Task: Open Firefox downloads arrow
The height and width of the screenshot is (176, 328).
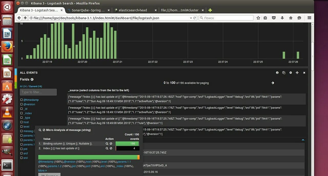Action: (282, 18)
